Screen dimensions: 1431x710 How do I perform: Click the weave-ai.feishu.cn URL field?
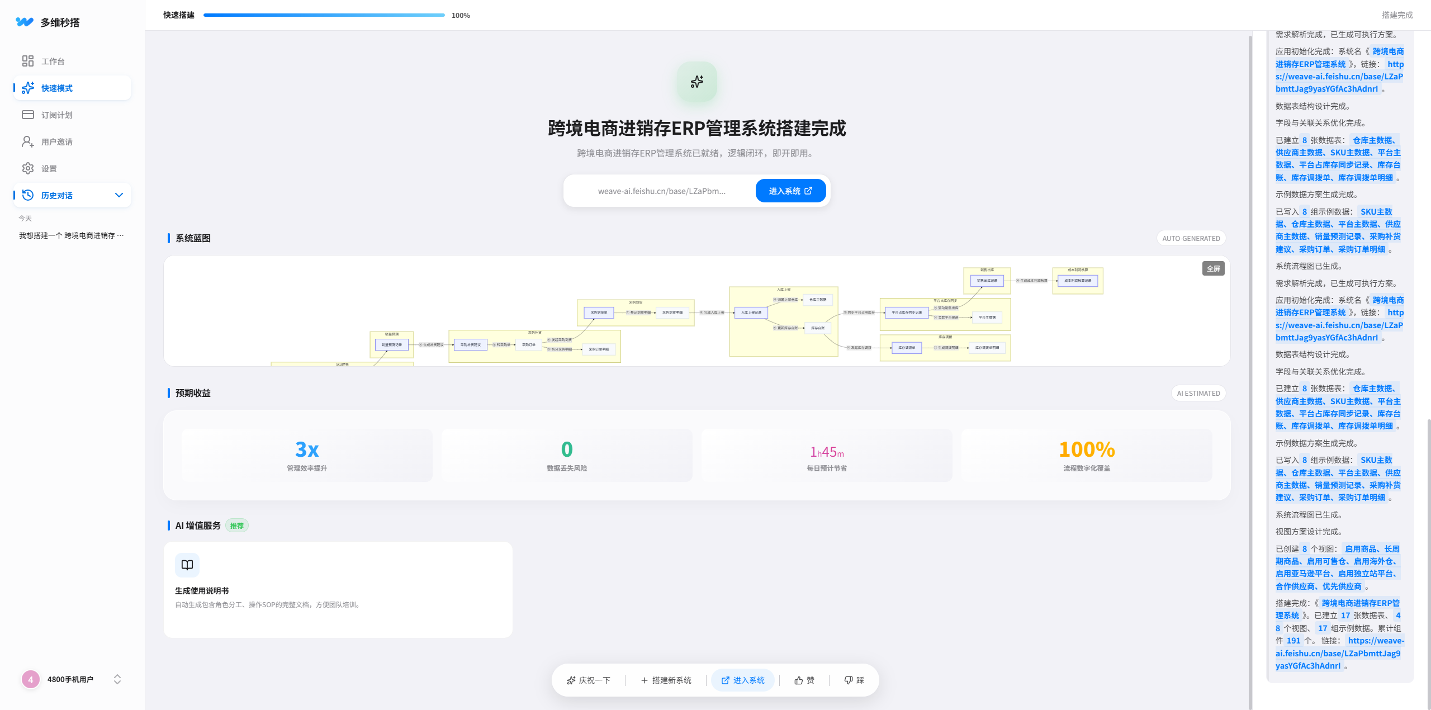[x=661, y=191]
